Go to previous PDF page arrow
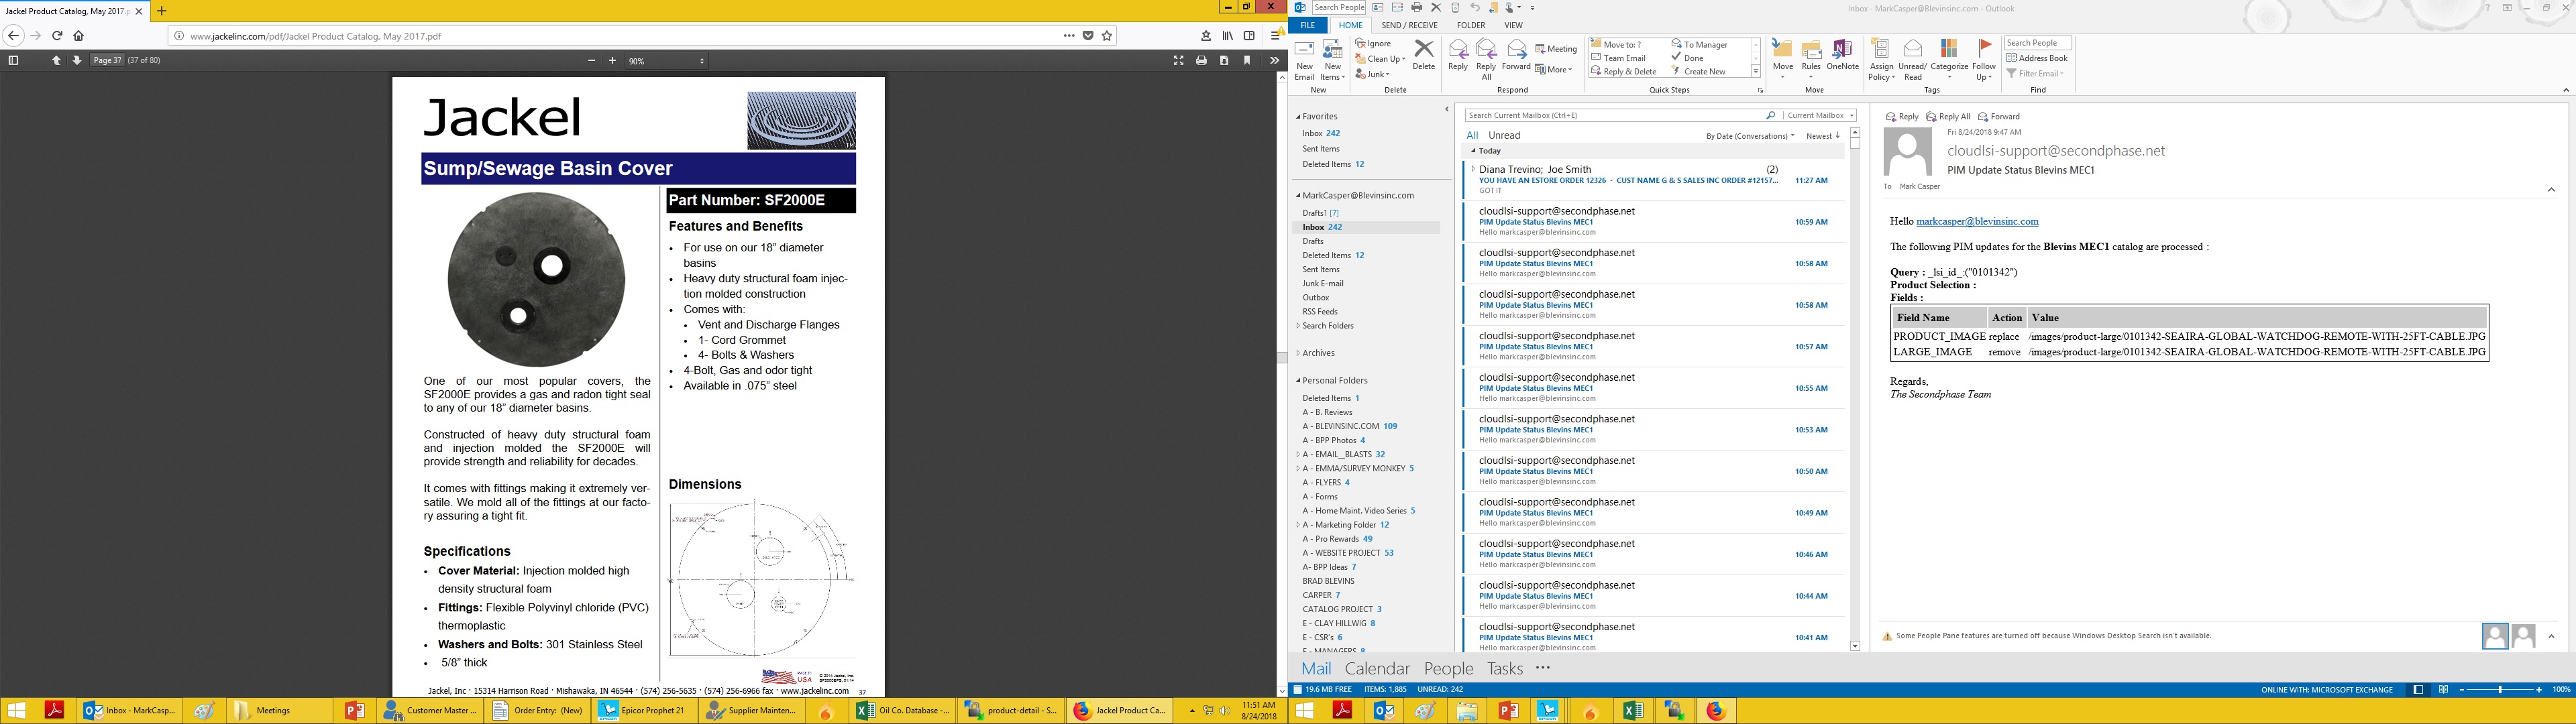Screen dimensions: 2576x724 click(x=56, y=60)
